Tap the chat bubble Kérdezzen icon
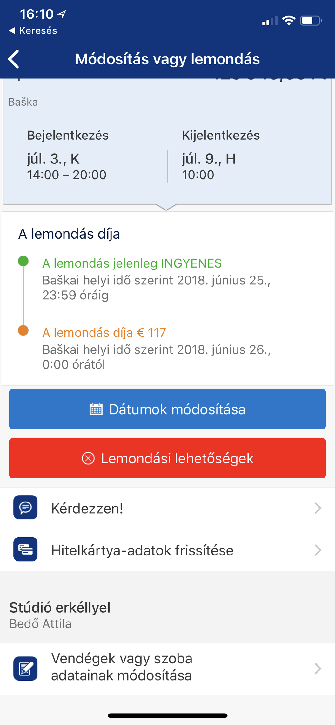This screenshot has height=725, width=335. [x=25, y=507]
